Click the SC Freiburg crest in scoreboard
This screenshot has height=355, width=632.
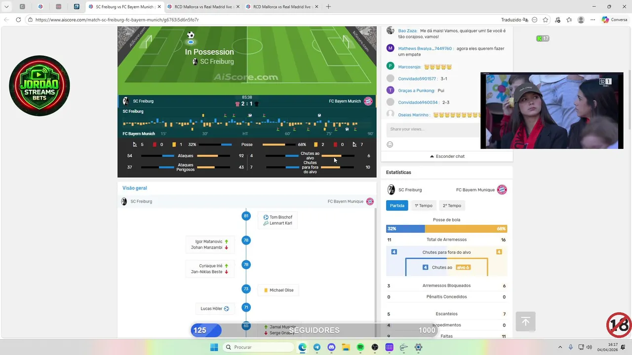(x=125, y=101)
